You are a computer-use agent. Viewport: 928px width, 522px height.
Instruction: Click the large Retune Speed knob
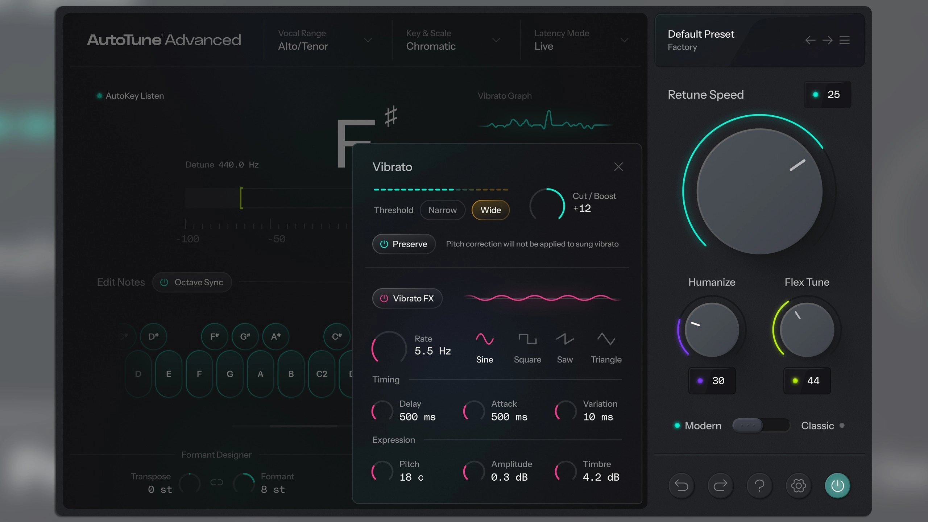[759, 191]
